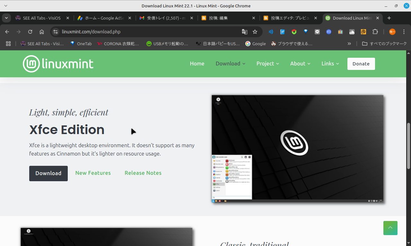Expand the tab search dropdown arrow
This screenshot has height=246, width=411.
coord(6,18)
